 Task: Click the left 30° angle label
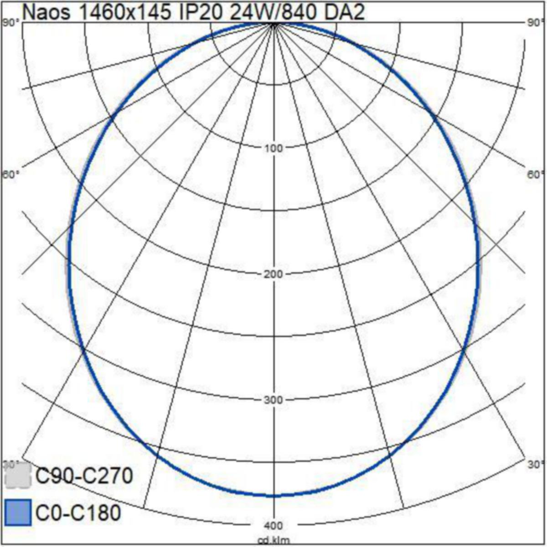pyautogui.click(x=11, y=465)
